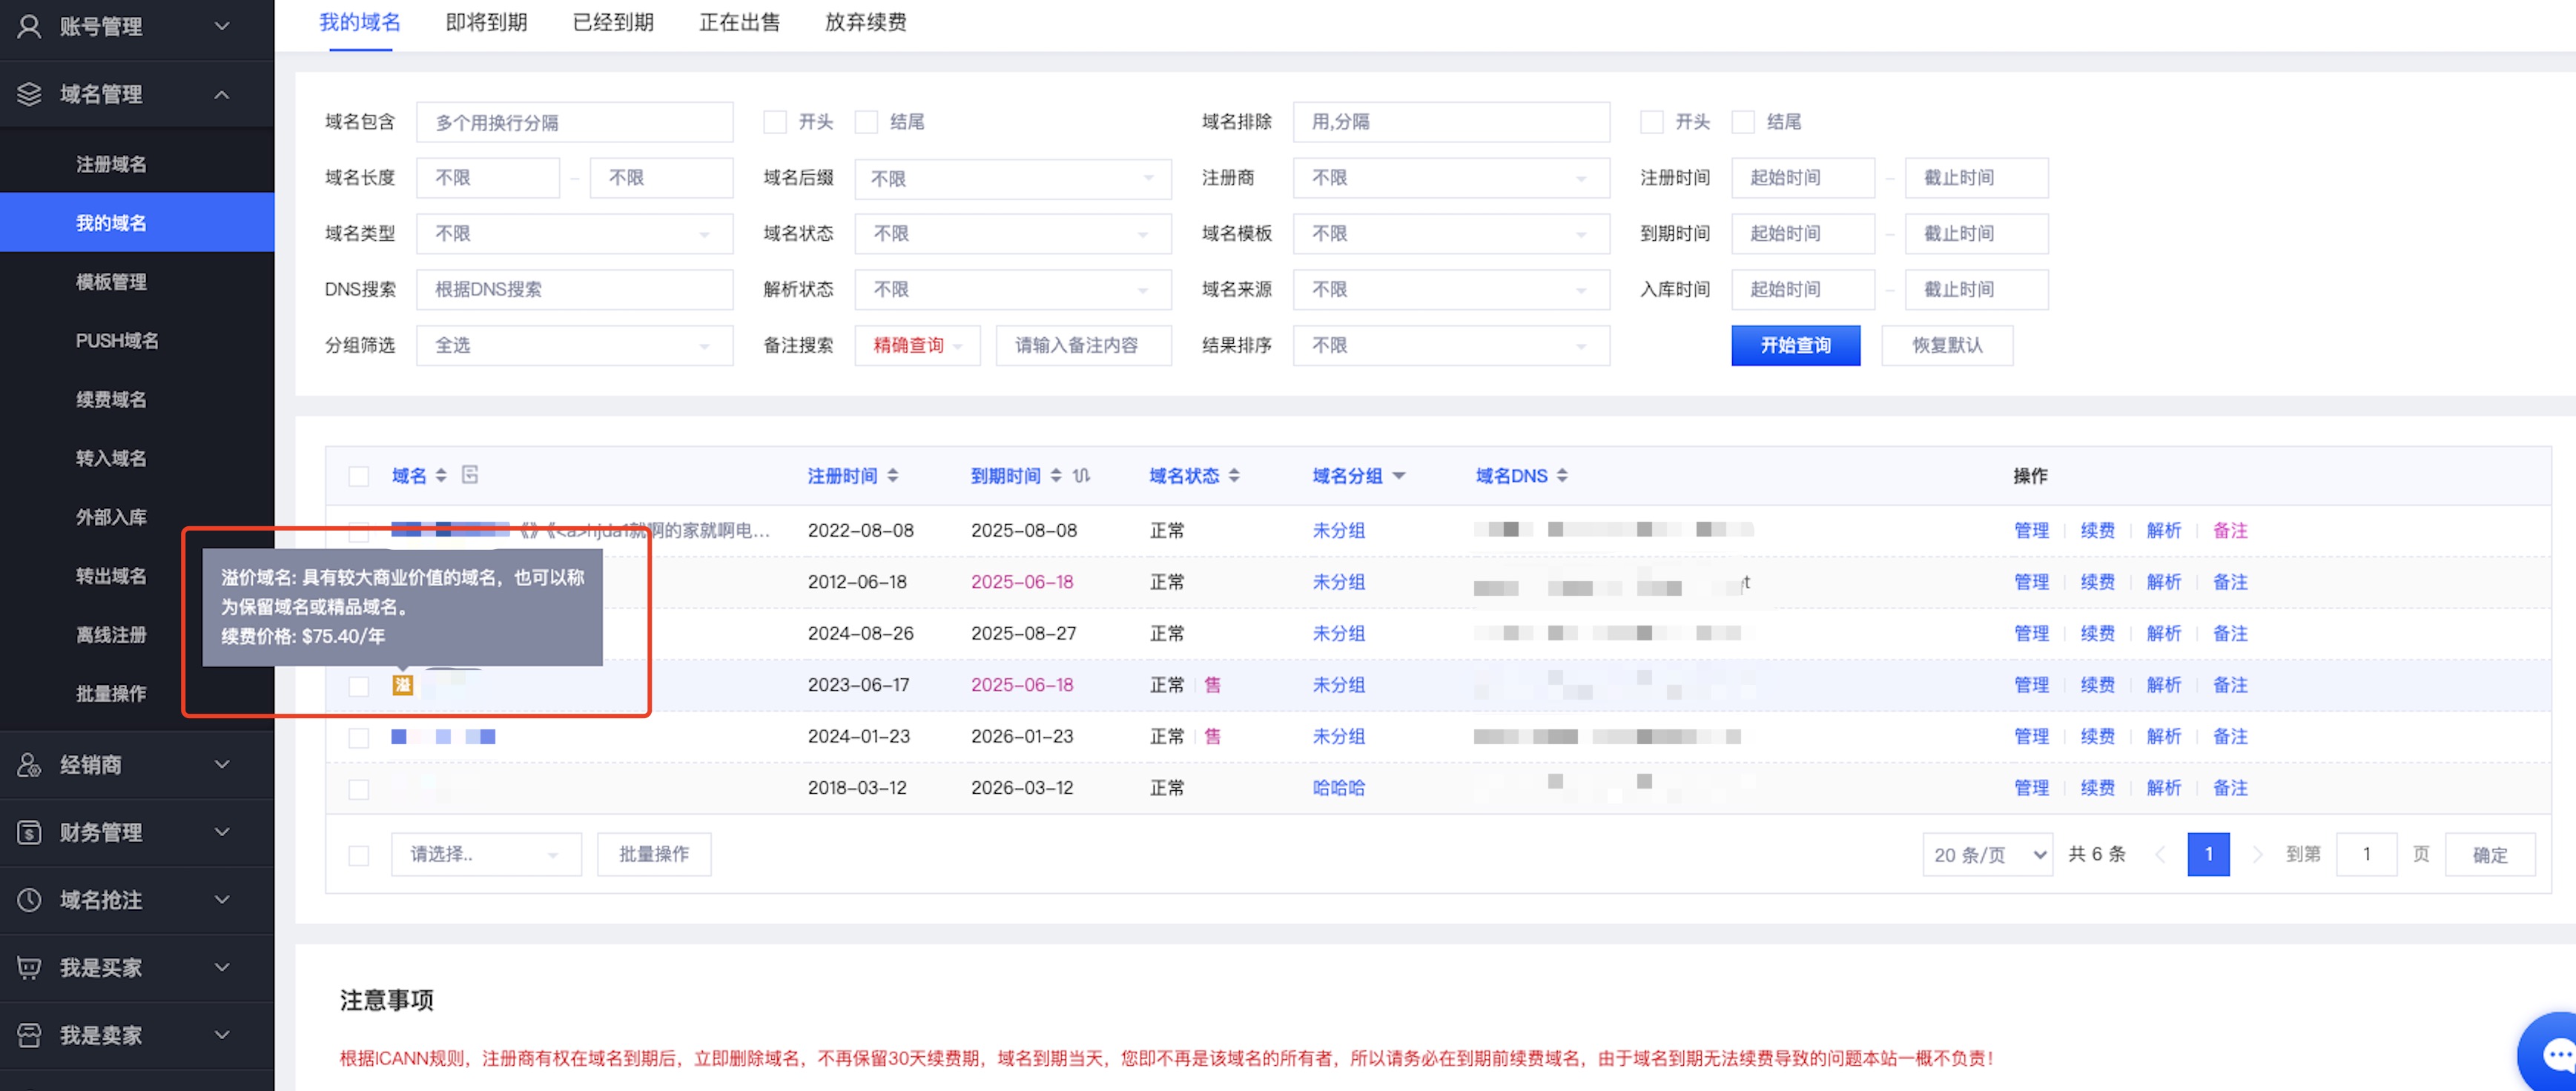This screenshot has height=1091, width=2576.
Task: Click the swap icon next to 到期时间
Action: point(1081,476)
